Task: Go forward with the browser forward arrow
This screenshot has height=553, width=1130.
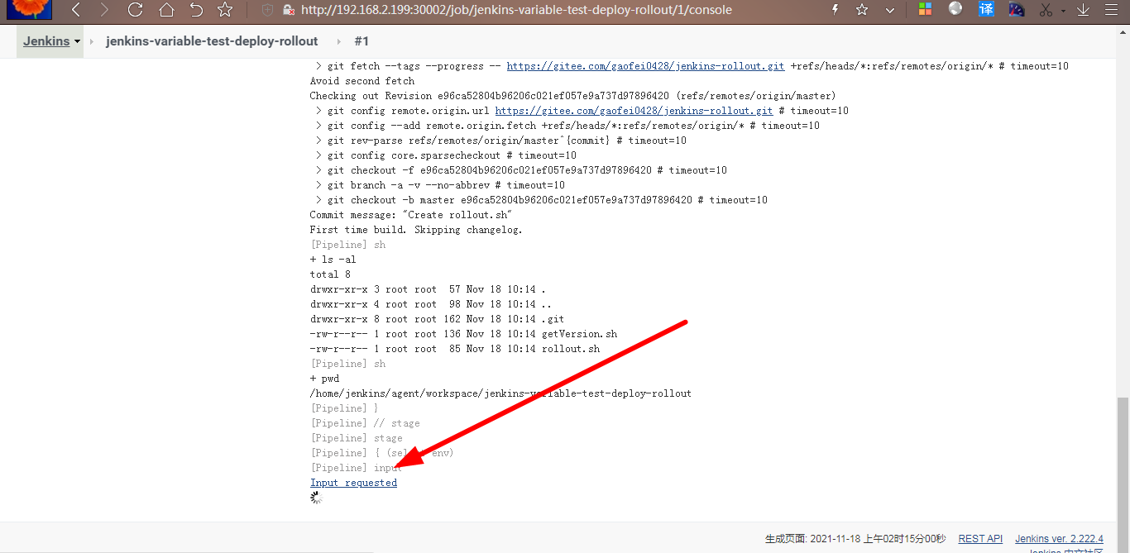Action: (x=103, y=10)
